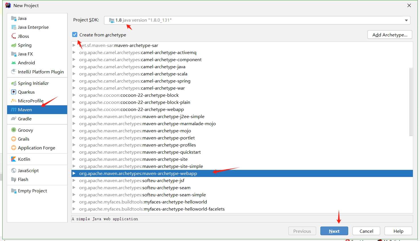Open the Project SDK dropdown
Image resolution: width=420 pixels, height=241 pixels.
[406, 20]
